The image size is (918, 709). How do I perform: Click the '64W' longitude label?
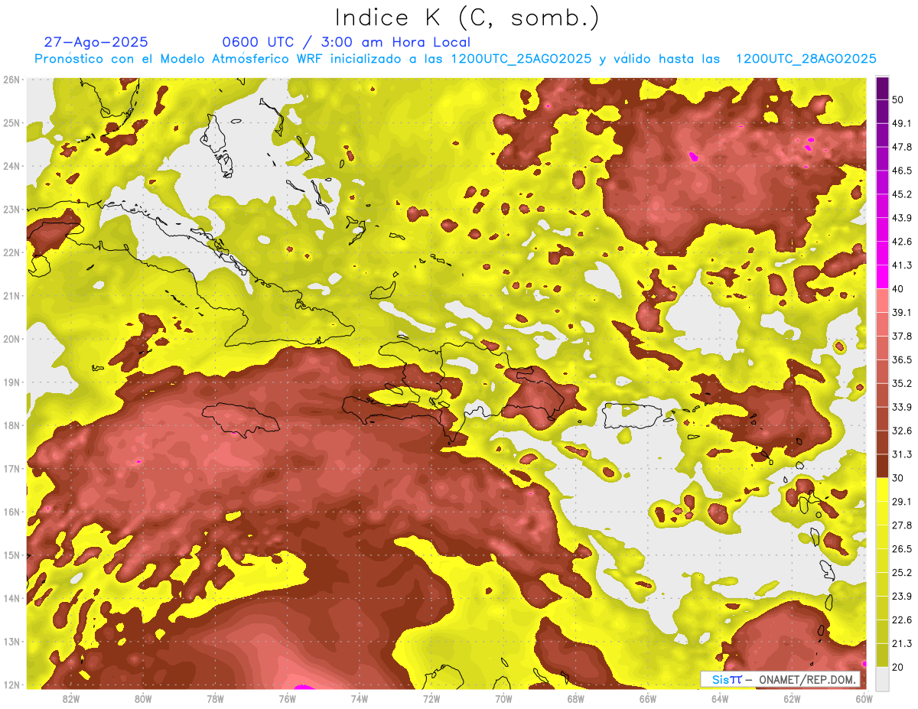tap(720, 699)
